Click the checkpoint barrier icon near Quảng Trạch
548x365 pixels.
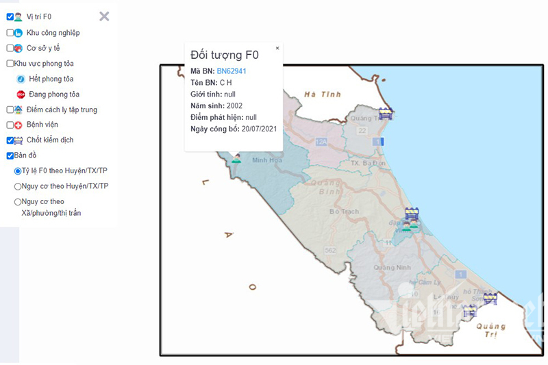(386, 114)
